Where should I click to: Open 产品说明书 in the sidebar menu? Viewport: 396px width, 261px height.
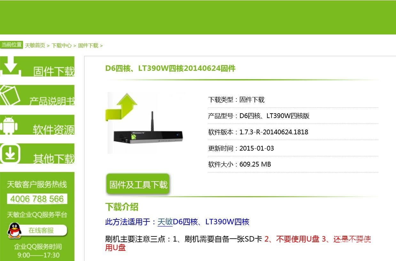tap(37, 95)
